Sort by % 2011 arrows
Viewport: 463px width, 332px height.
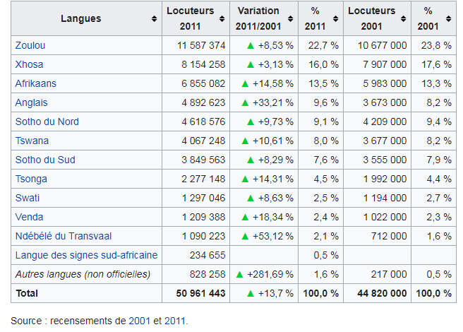pos(336,19)
